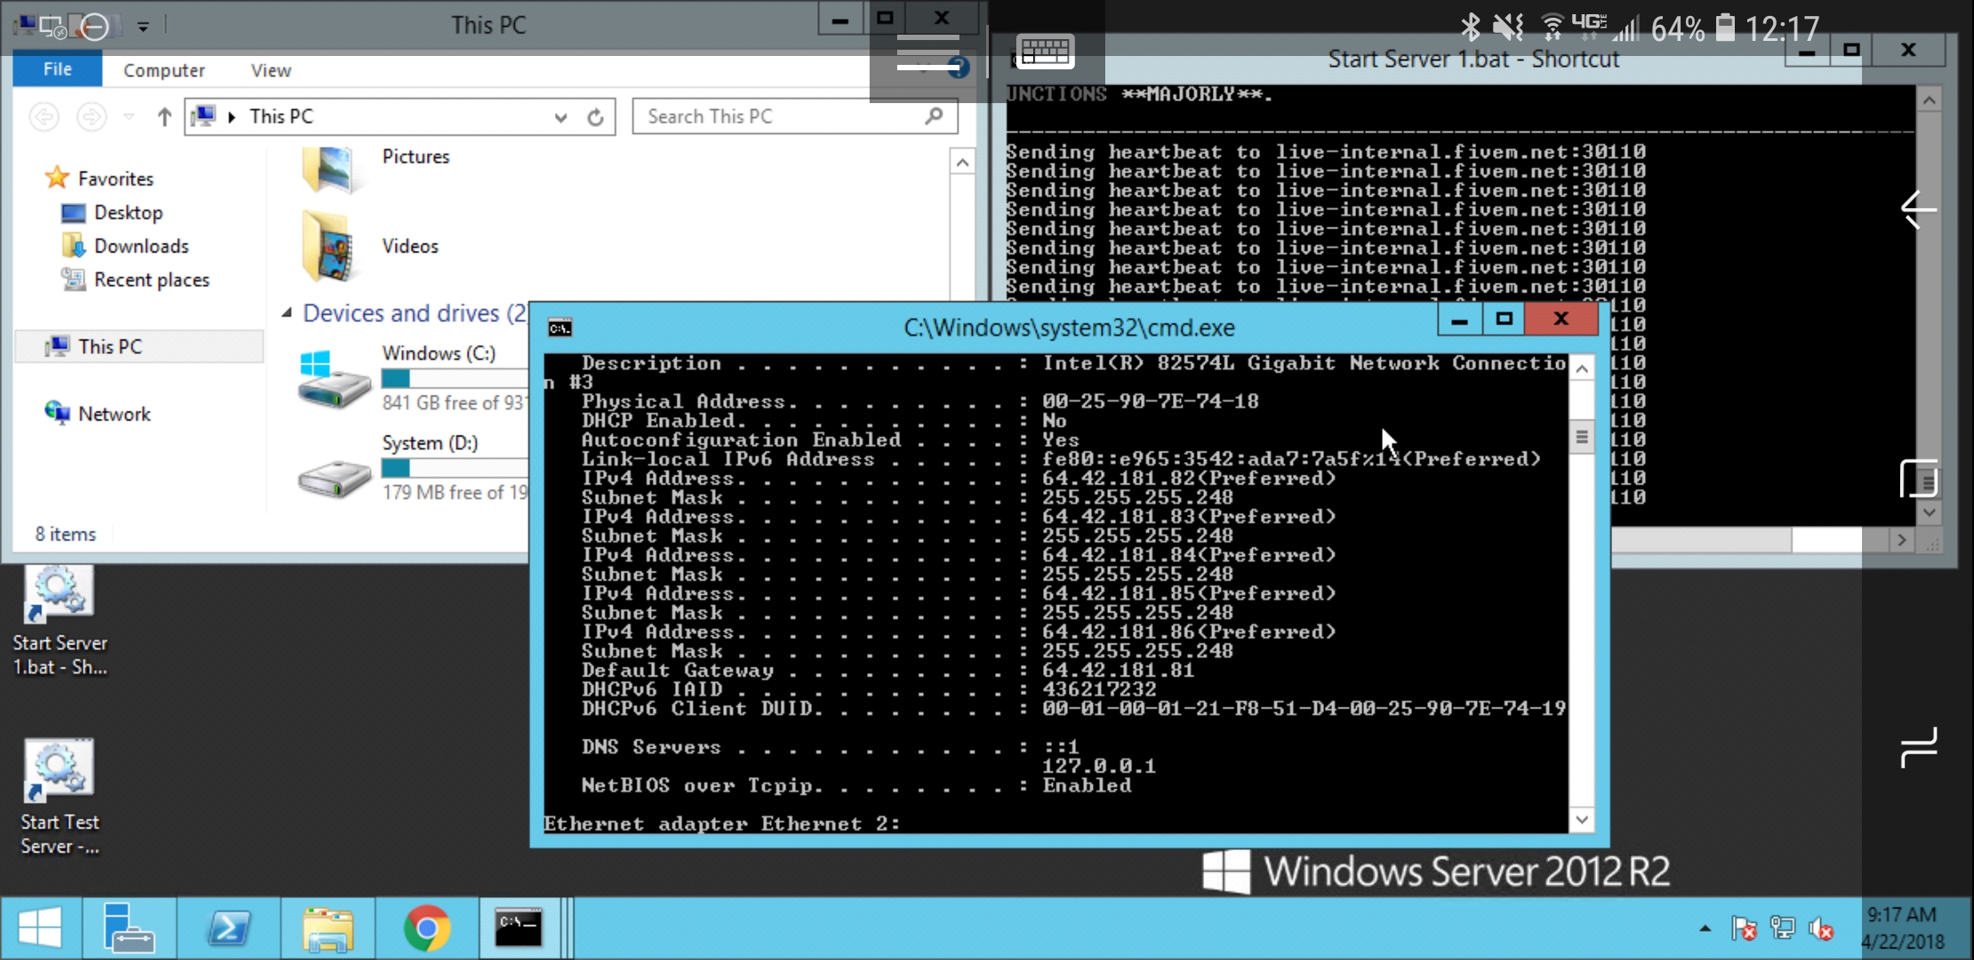Maximize the cmd.exe window
This screenshot has height=960, width=1974.
[x=1504, y=319]
